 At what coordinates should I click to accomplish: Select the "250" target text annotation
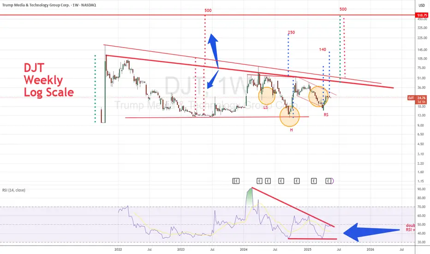tap(291, 32)
